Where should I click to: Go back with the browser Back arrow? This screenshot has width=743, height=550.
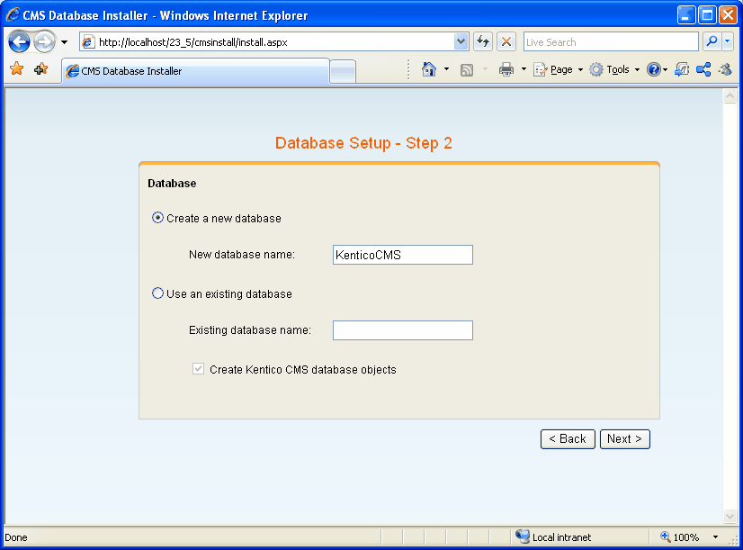(20, 42)
